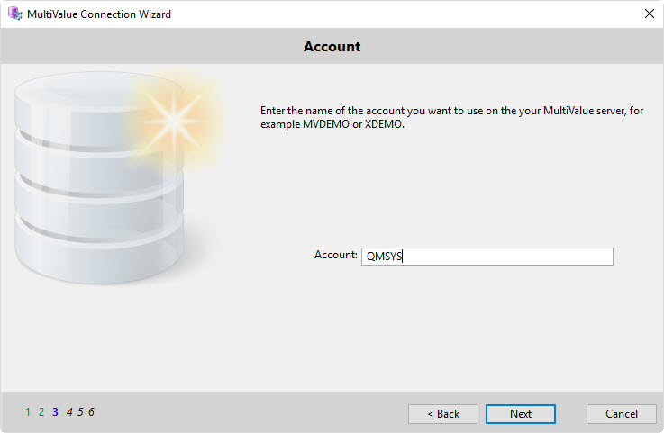The image size is (664, 433).
Task: Click the Account heading text
Action: point(332,46)
